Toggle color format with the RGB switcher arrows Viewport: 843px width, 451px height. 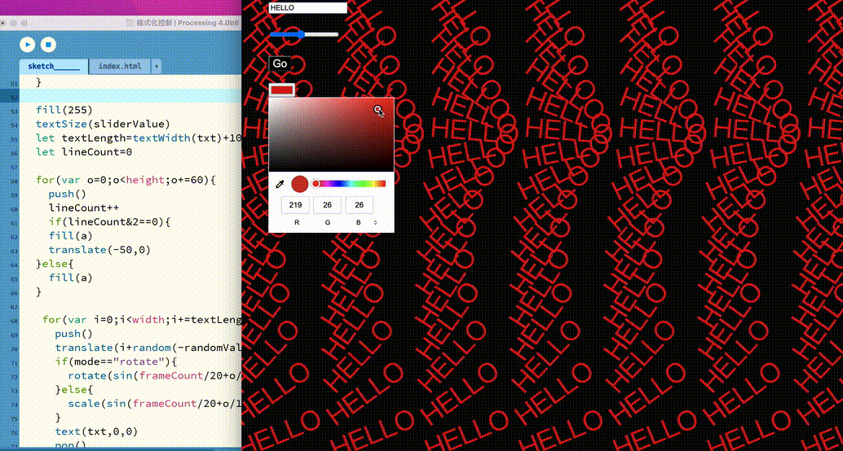point(375,221)
